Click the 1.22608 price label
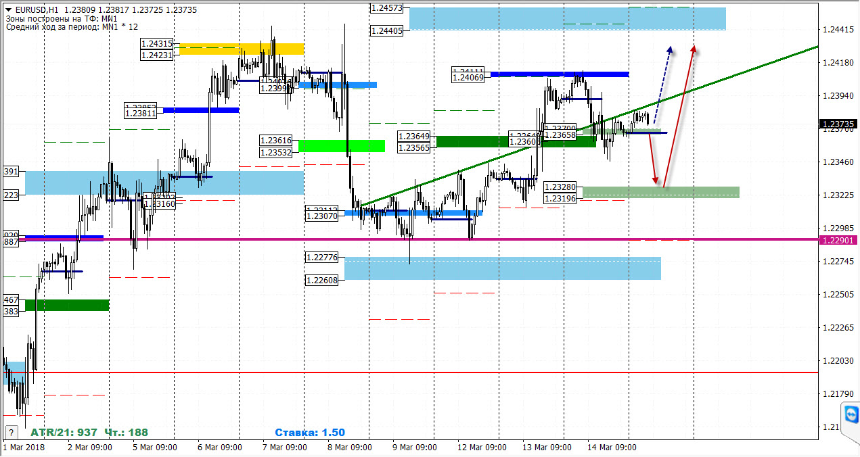Image resolution: width=860 pixels, height=457 pixels. click(322, 280)
